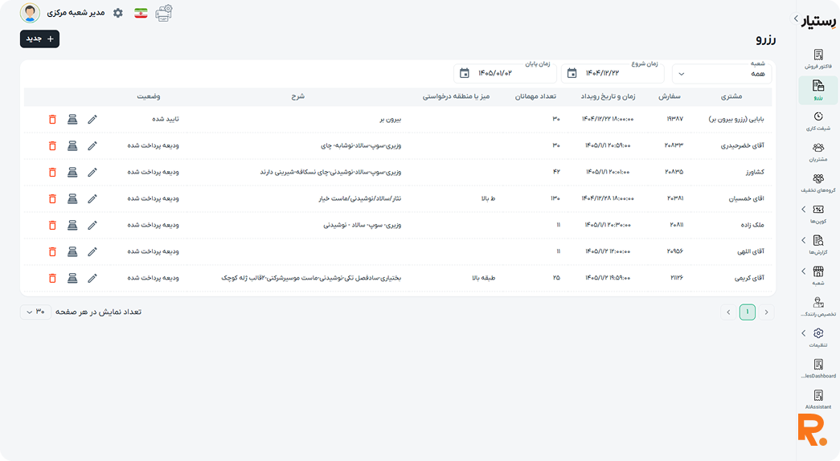Open the rows per page dropdown
Screen dimensions: 840x461
tap(35, 312)
